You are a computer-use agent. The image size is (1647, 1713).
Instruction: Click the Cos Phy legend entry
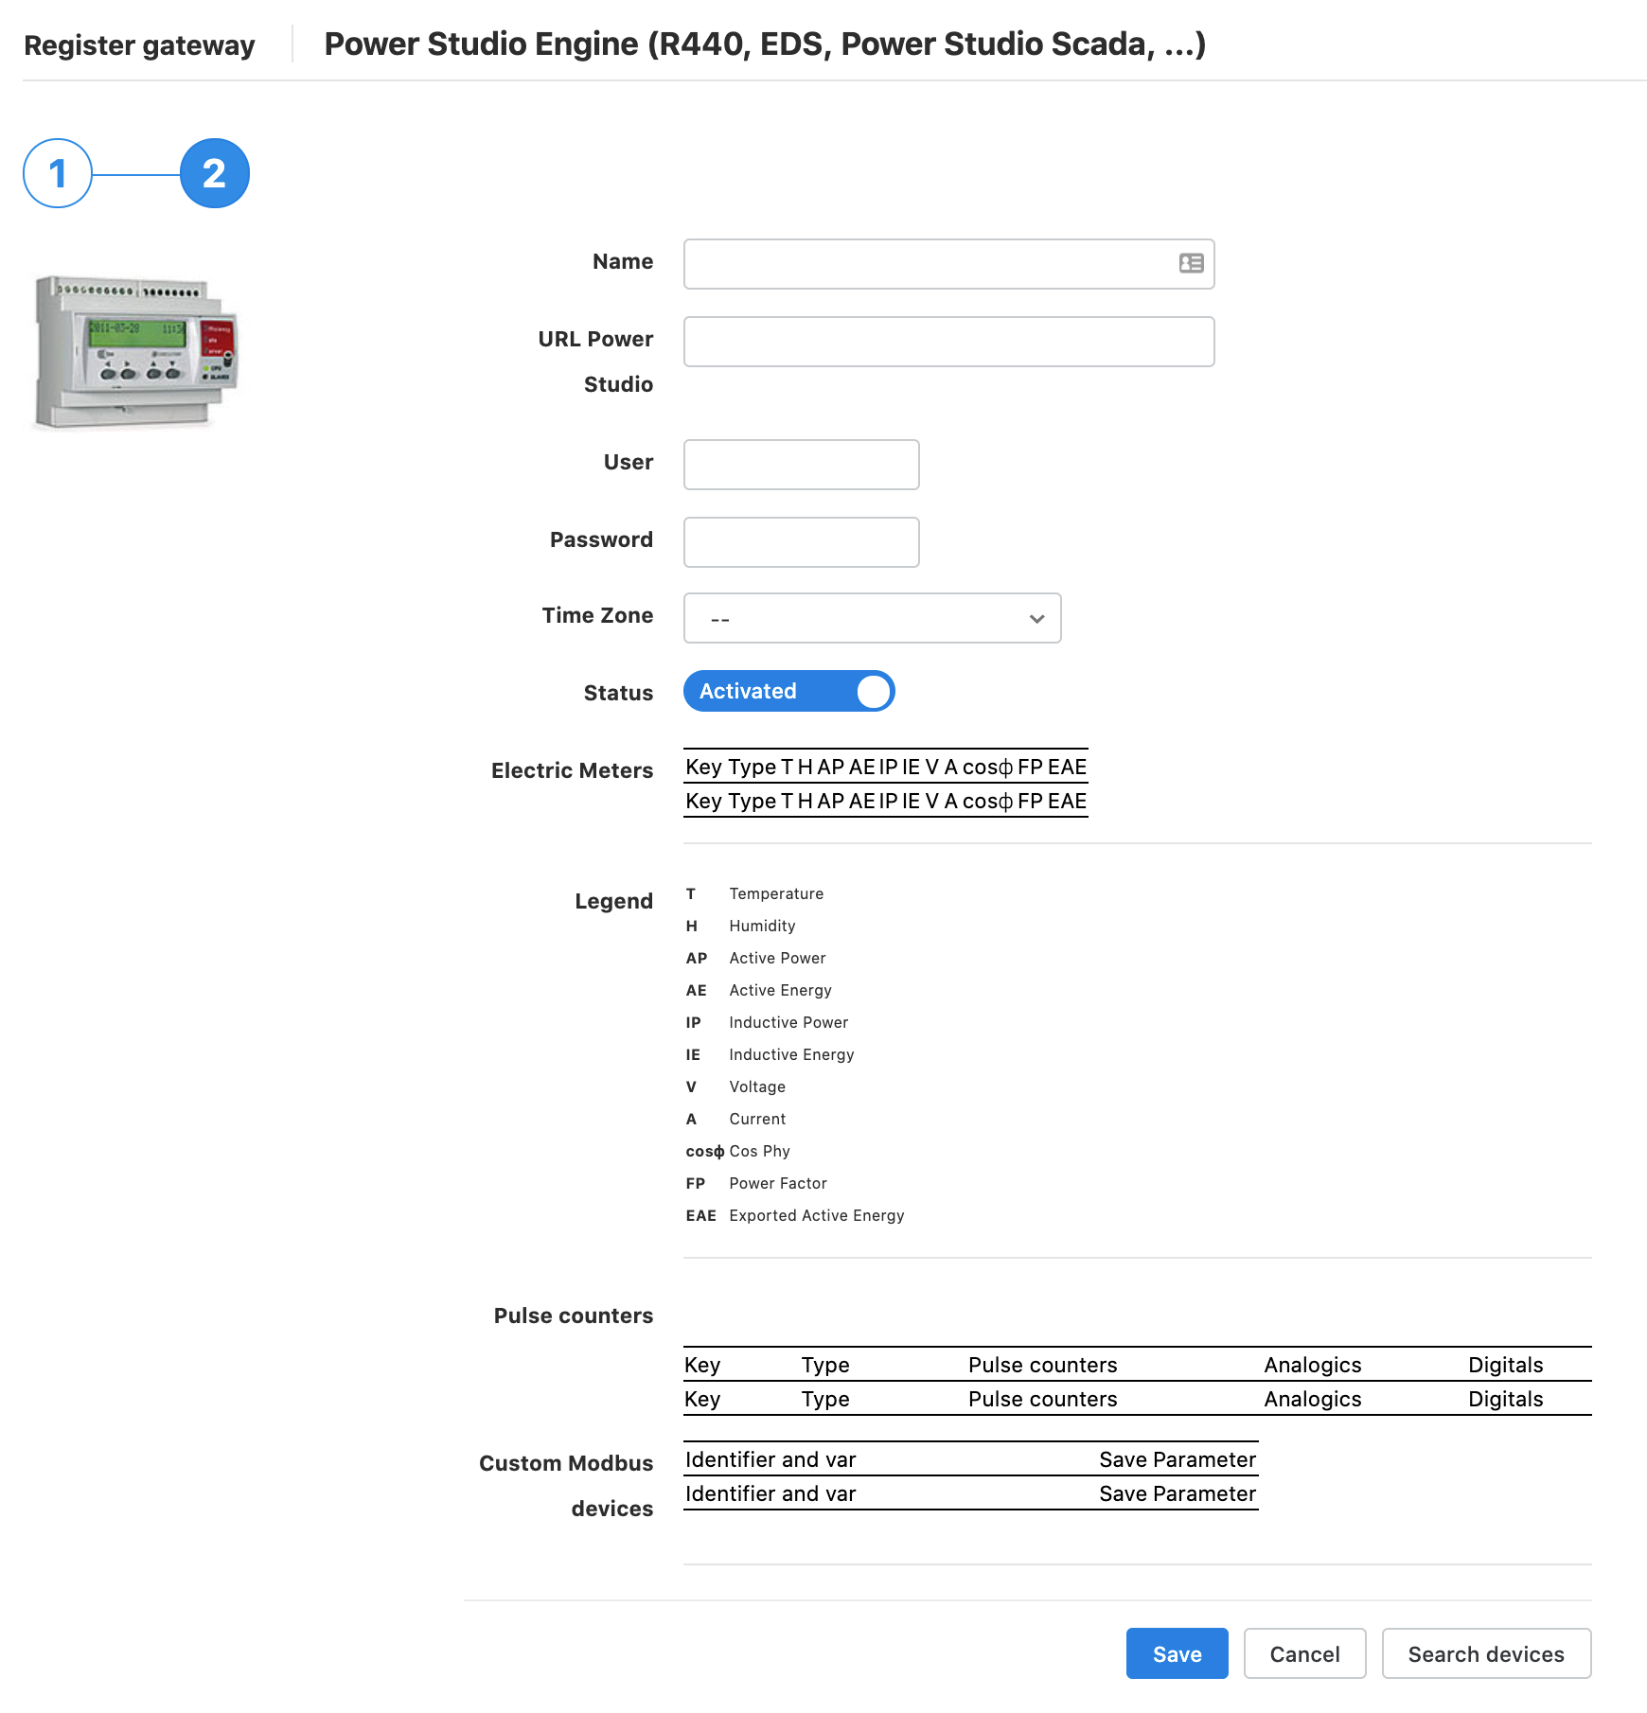[759, 1151]
